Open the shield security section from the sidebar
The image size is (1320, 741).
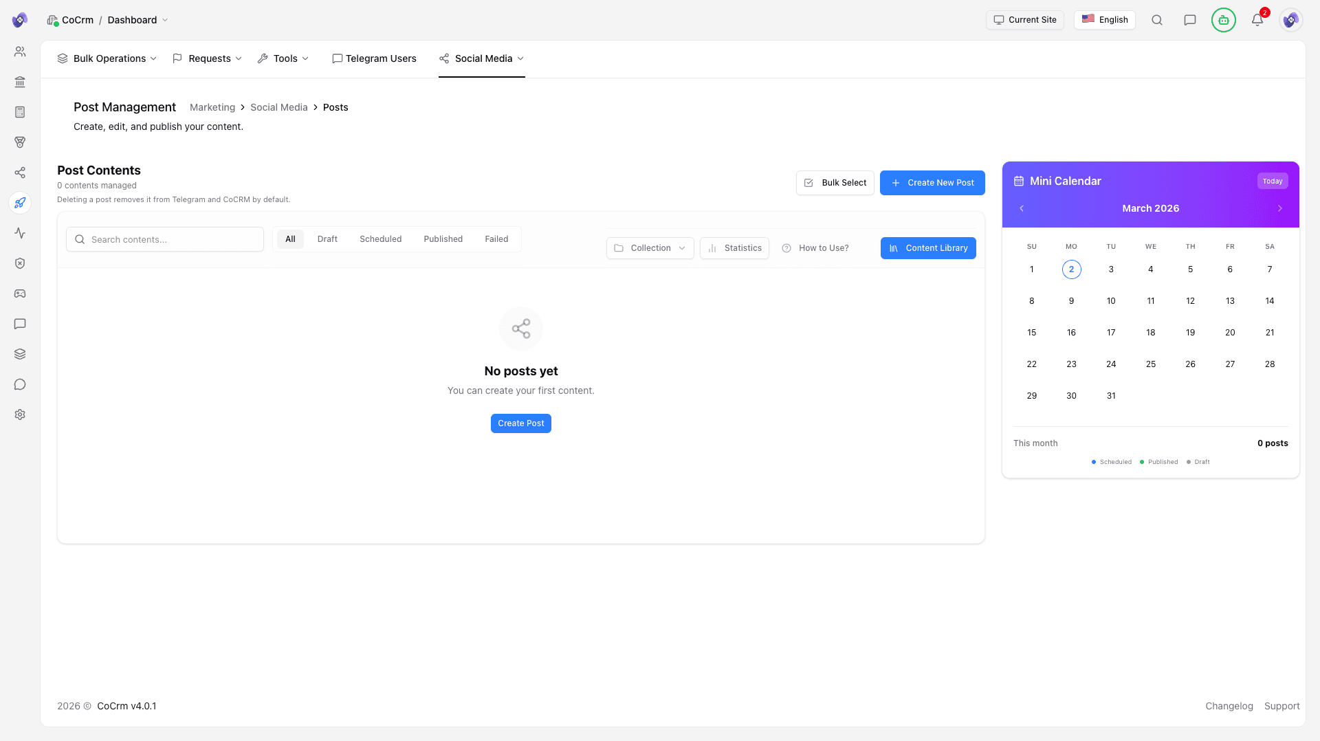(20, 263)
